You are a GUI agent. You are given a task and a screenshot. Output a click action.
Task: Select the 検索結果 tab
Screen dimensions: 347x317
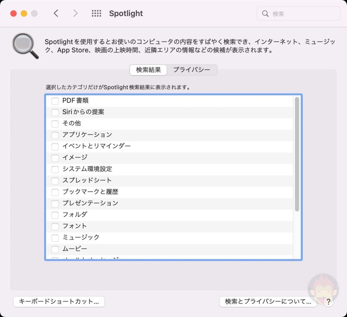point(148,70)
